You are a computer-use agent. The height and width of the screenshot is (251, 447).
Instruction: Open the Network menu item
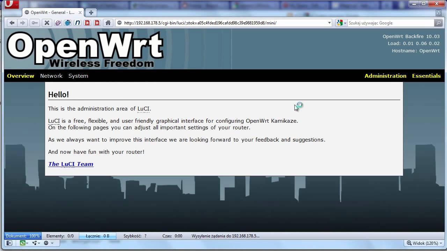pos(51,76)
